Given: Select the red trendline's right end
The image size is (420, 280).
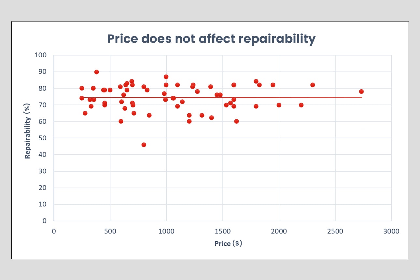Looking at the screenshot, I should coord(361,97).
